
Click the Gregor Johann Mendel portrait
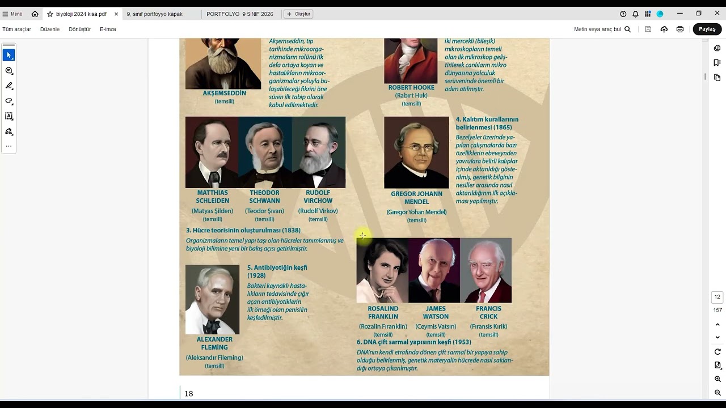pyautogui.click(x=416, y=152)
